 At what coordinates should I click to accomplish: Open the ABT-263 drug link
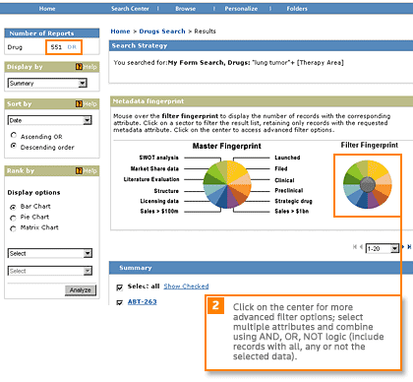(x=143, y=301)
